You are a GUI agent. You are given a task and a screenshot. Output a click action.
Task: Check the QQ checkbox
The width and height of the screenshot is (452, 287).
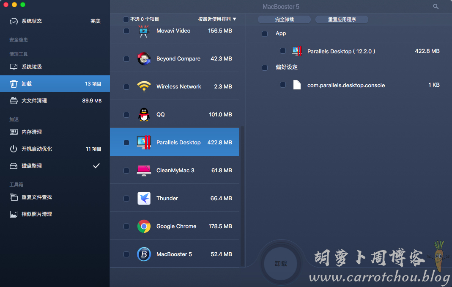point(126,115)
